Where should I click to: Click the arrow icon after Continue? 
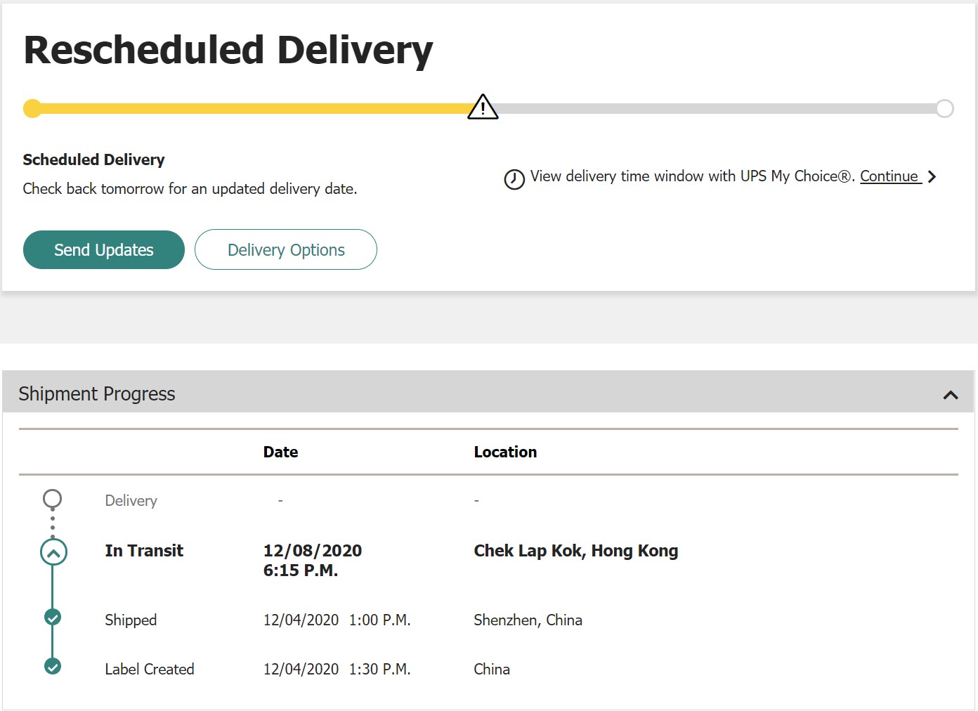[932, 177]
